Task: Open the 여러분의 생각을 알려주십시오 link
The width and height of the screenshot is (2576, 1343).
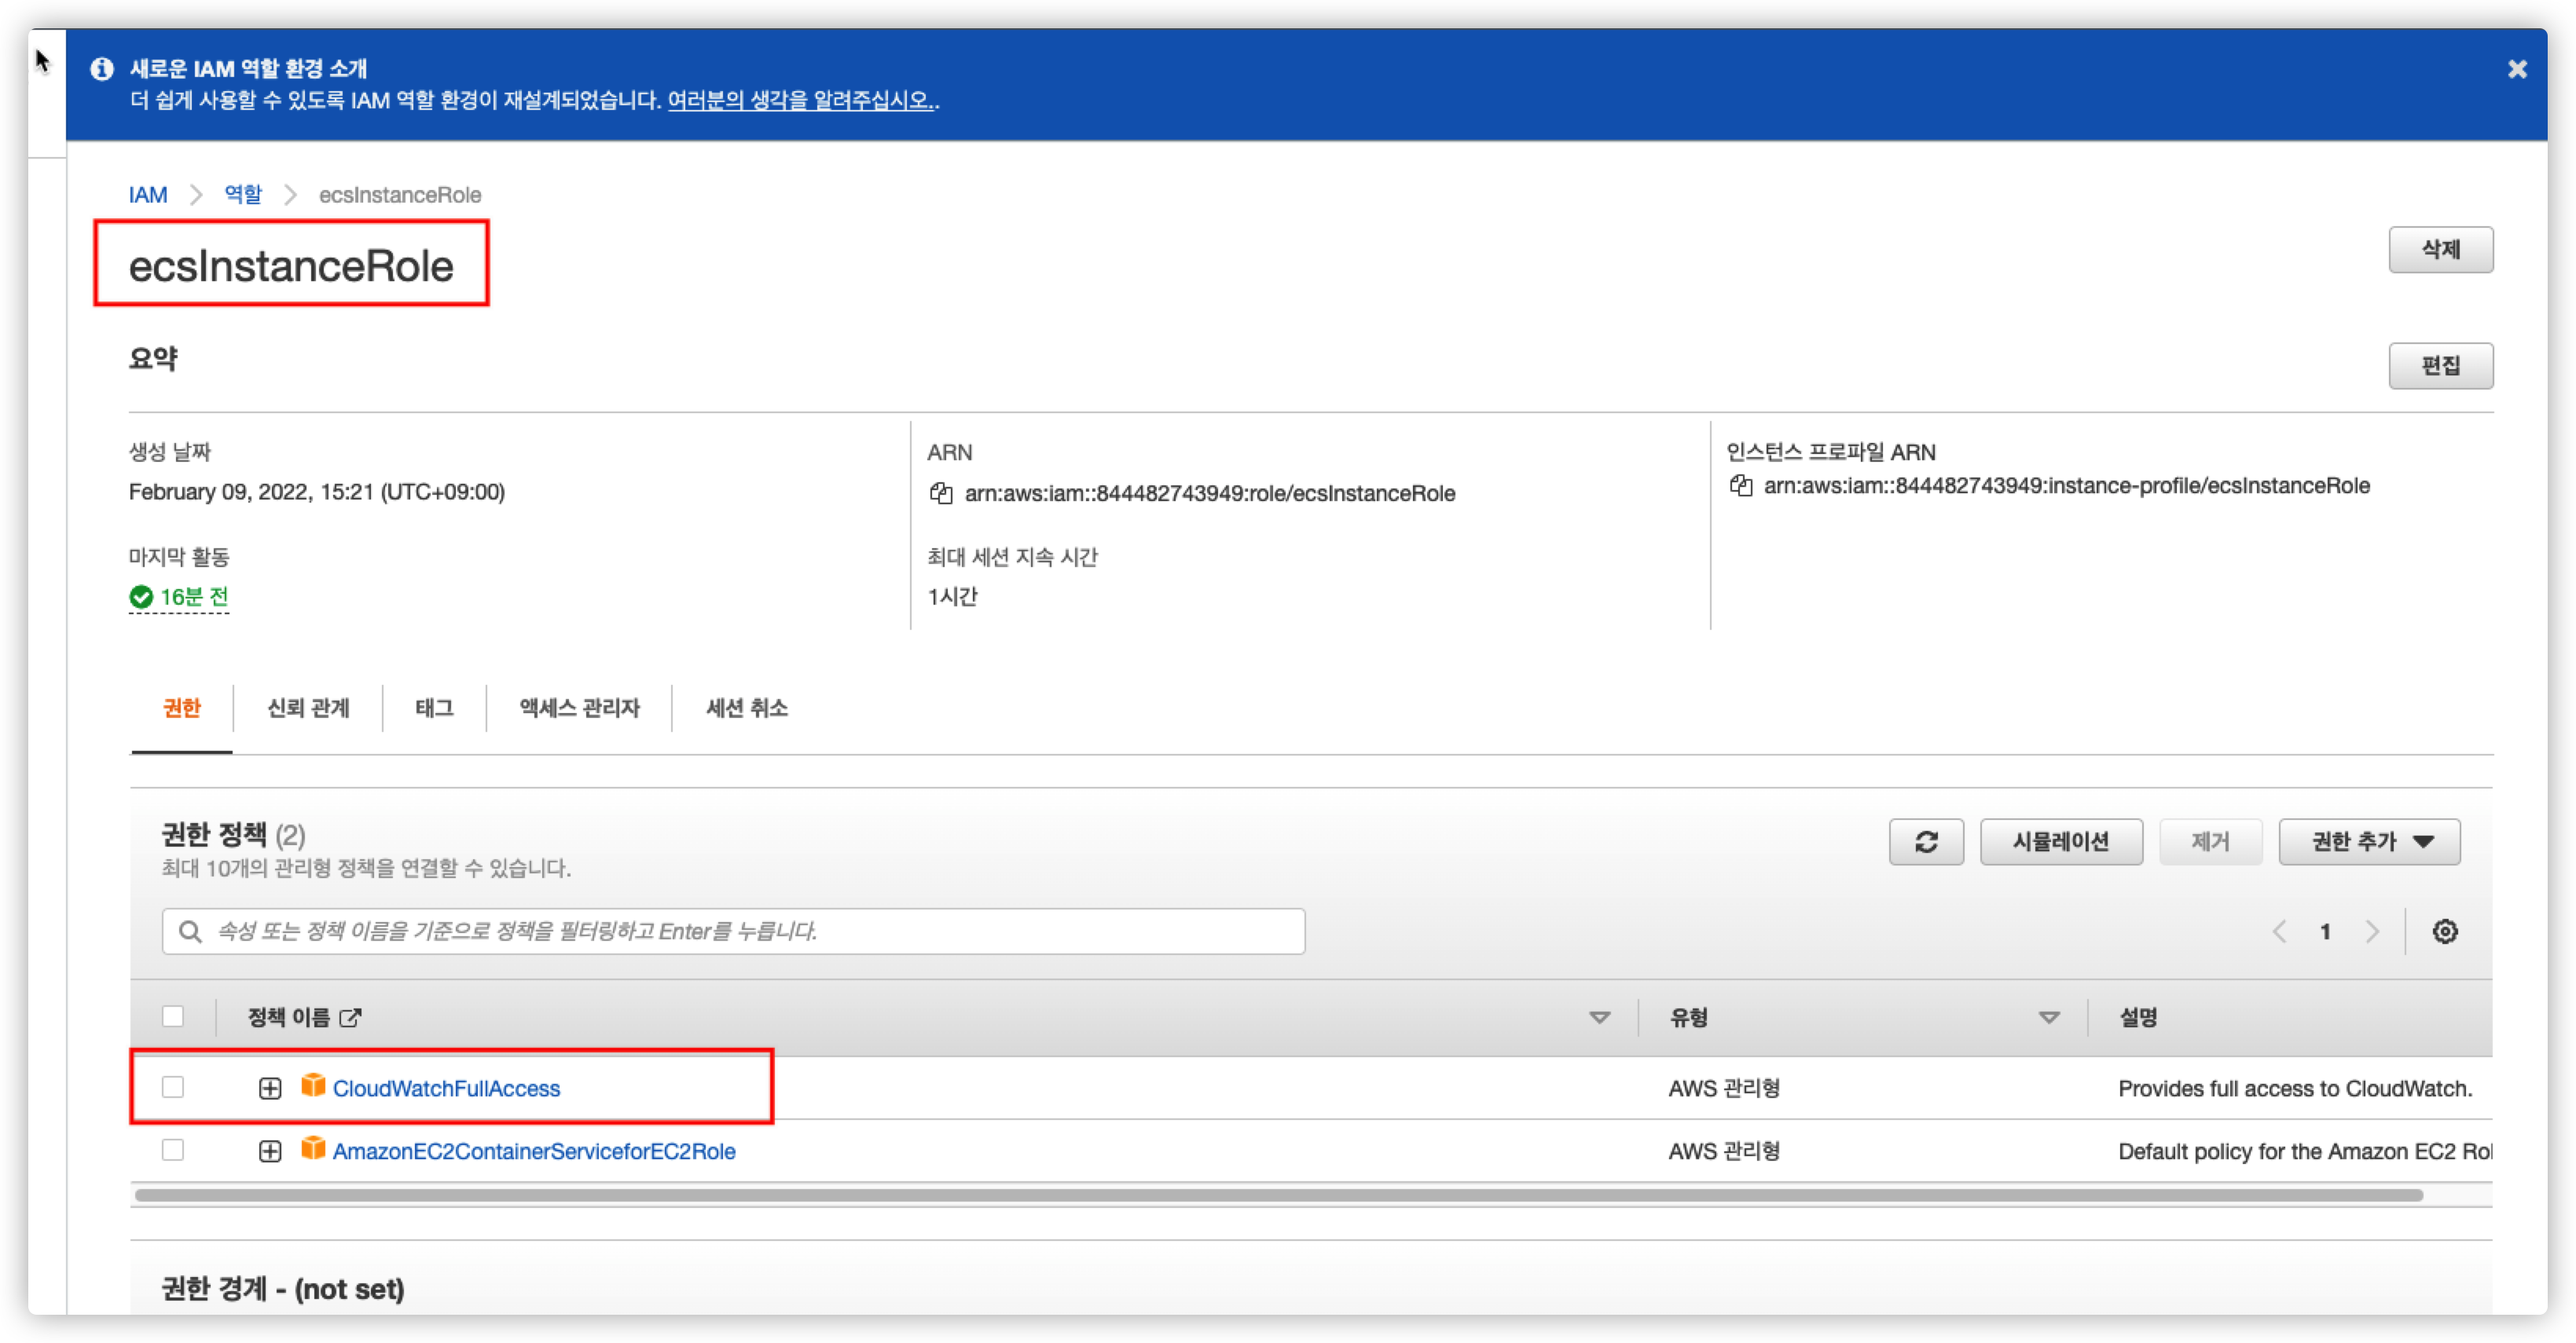Action: [801, 100]
